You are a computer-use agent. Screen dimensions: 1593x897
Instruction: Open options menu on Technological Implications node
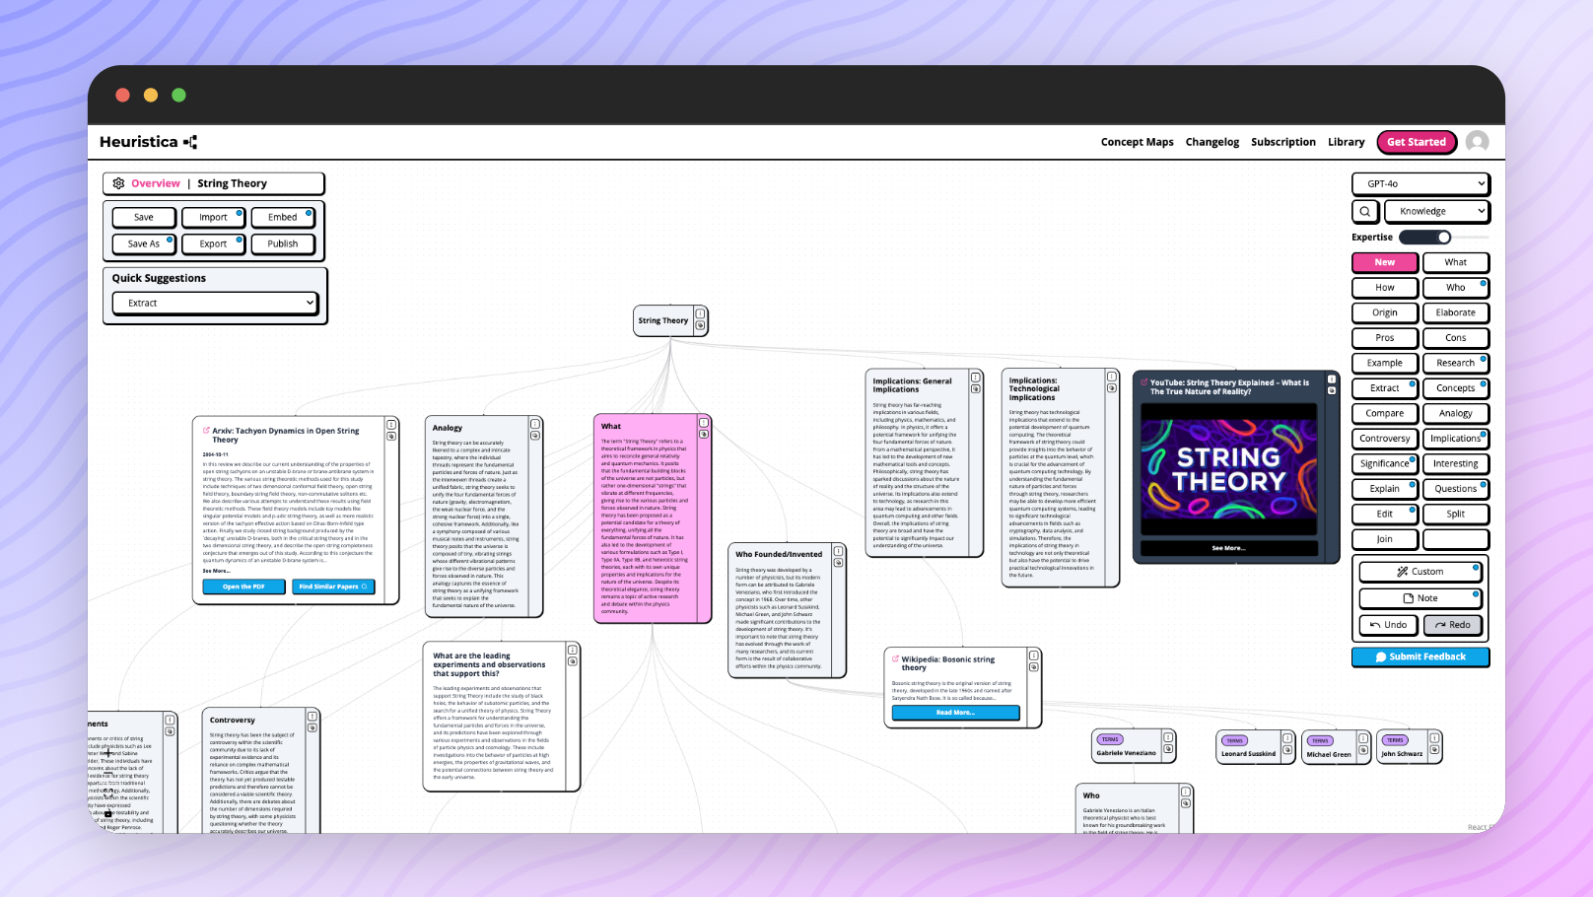pos(1111,377)
